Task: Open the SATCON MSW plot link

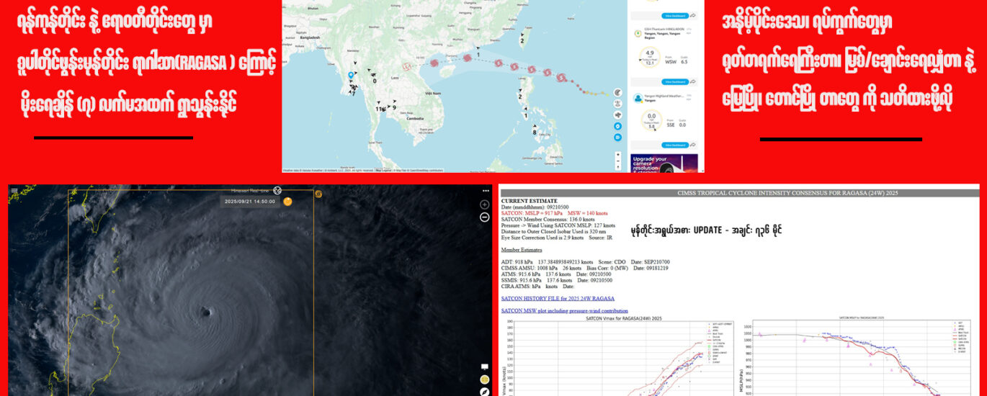Action: click(564, 311)
